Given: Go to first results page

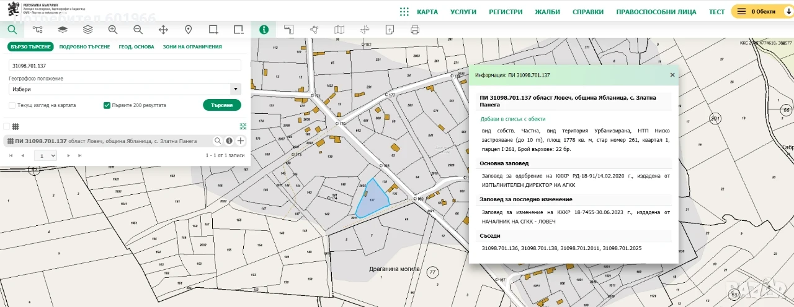Looking at the screenshot, I should [11, 156].
